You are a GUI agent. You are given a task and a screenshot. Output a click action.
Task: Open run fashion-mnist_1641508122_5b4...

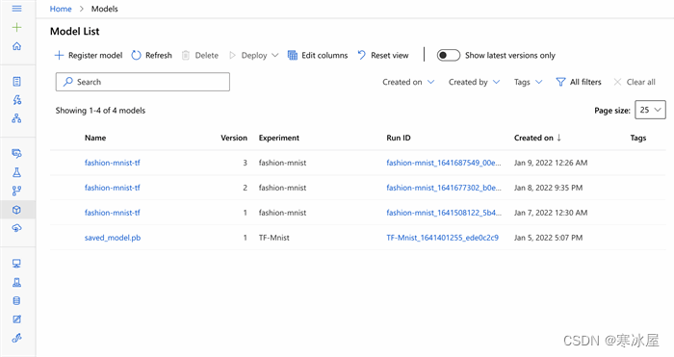click(x=444, y=213)
